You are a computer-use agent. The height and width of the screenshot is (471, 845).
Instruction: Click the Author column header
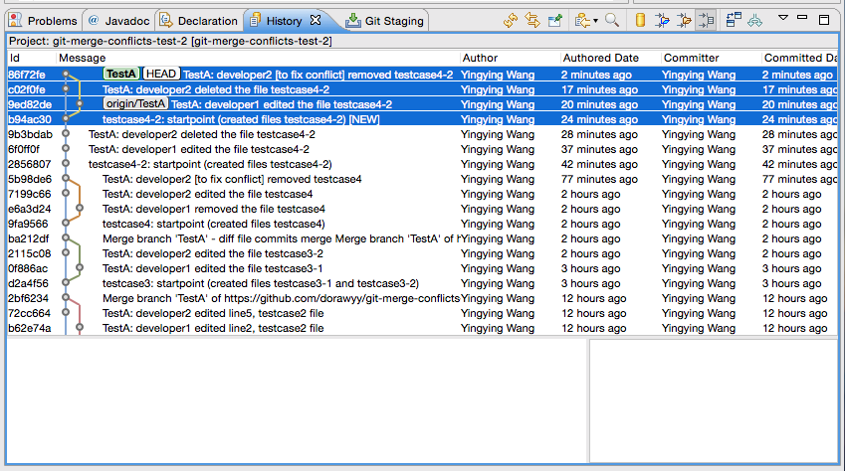point(511,58)
